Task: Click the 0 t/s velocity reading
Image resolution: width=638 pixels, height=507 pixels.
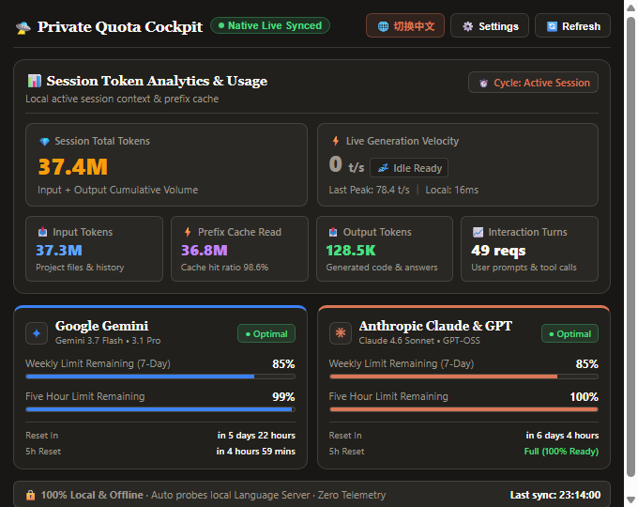Action: point(346,165)
